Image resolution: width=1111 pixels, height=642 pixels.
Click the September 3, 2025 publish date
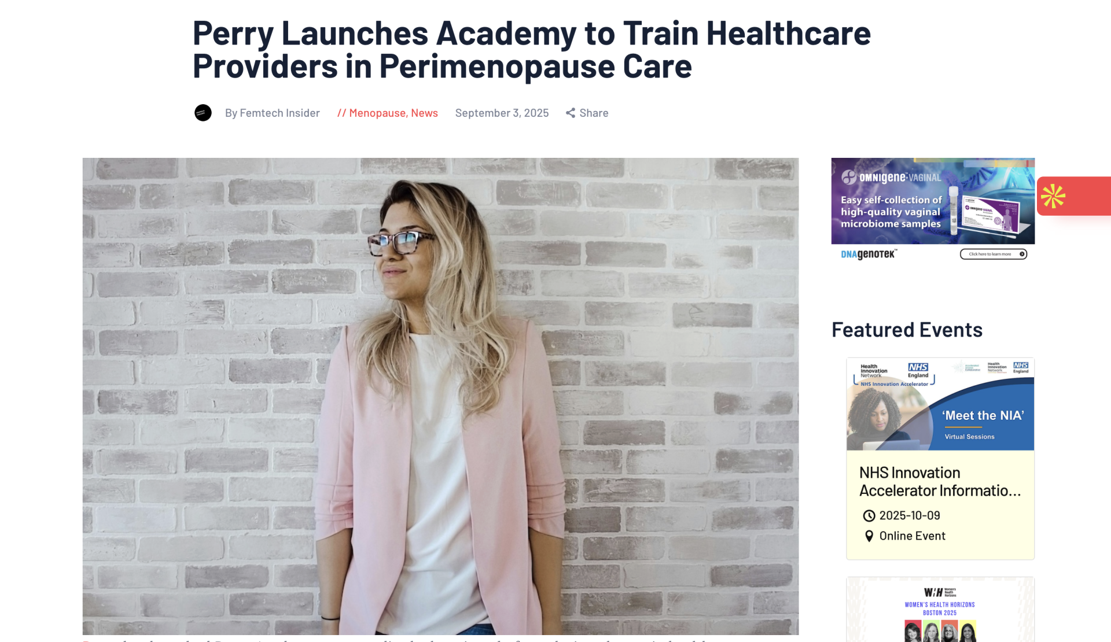502,113
